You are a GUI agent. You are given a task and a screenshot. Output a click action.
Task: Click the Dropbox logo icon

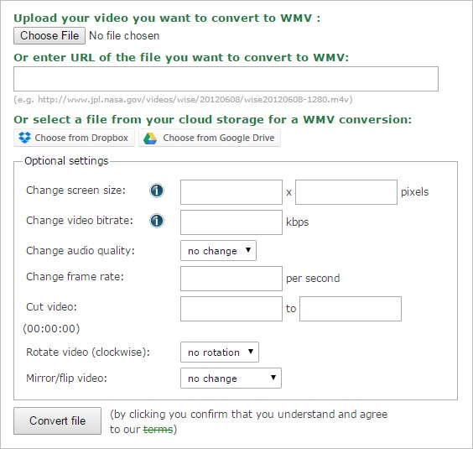24,138
